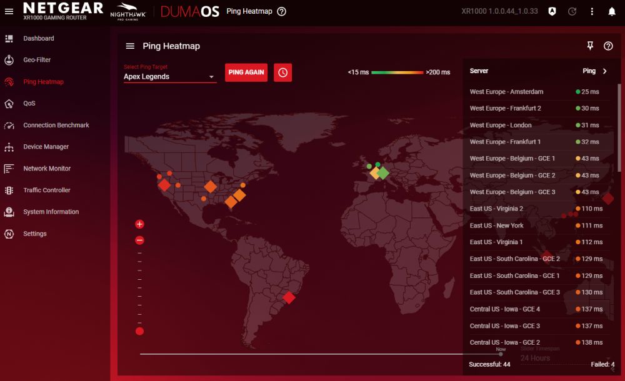Zoom in the map with the plus button
The height and width of the screenshot is (381, 625).
(x=139, y=224)
